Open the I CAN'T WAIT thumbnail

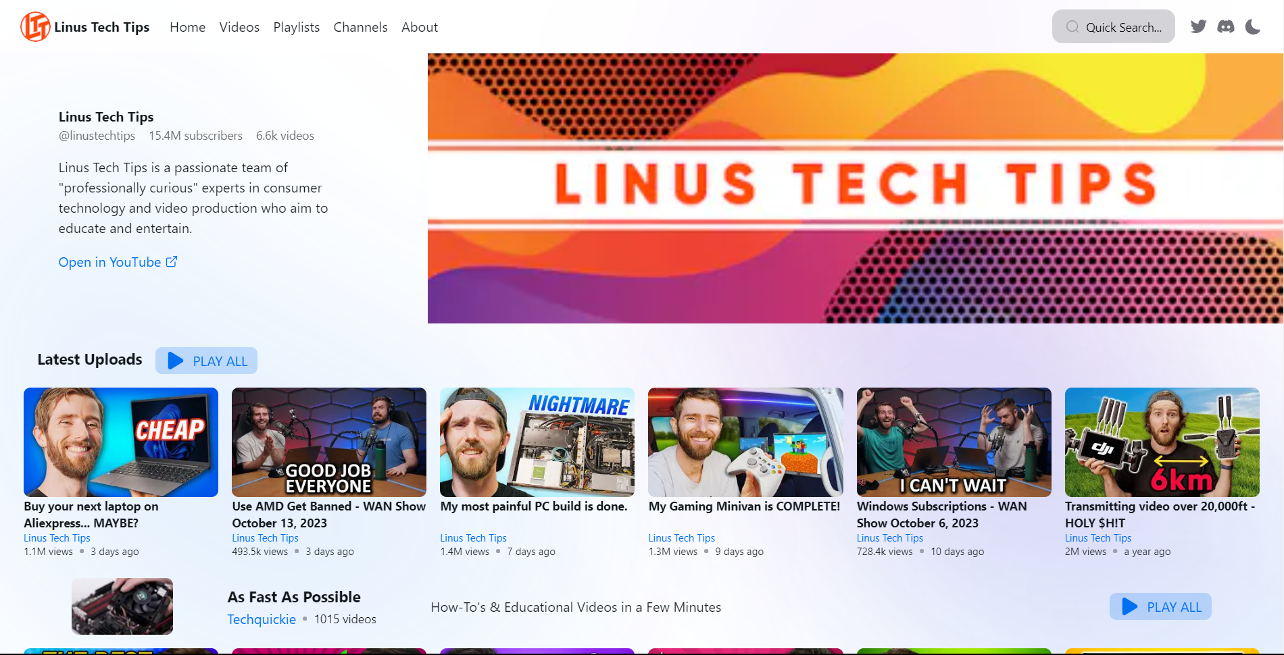point(954,442)
